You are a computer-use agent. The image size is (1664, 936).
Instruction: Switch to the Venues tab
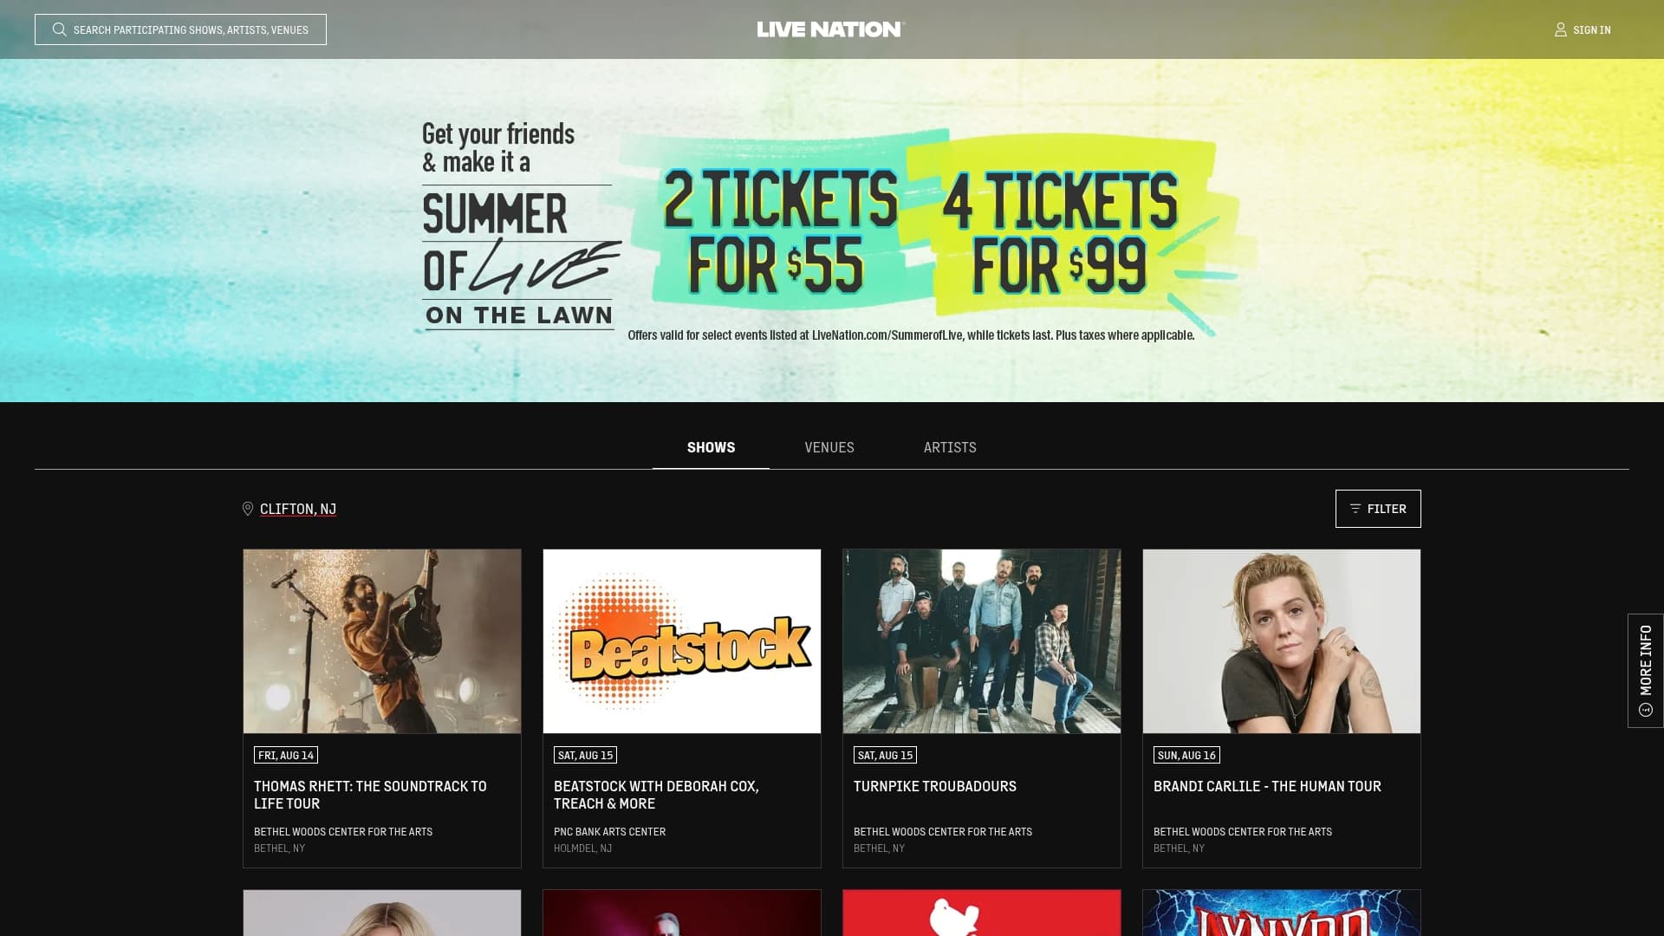point(829,447)
